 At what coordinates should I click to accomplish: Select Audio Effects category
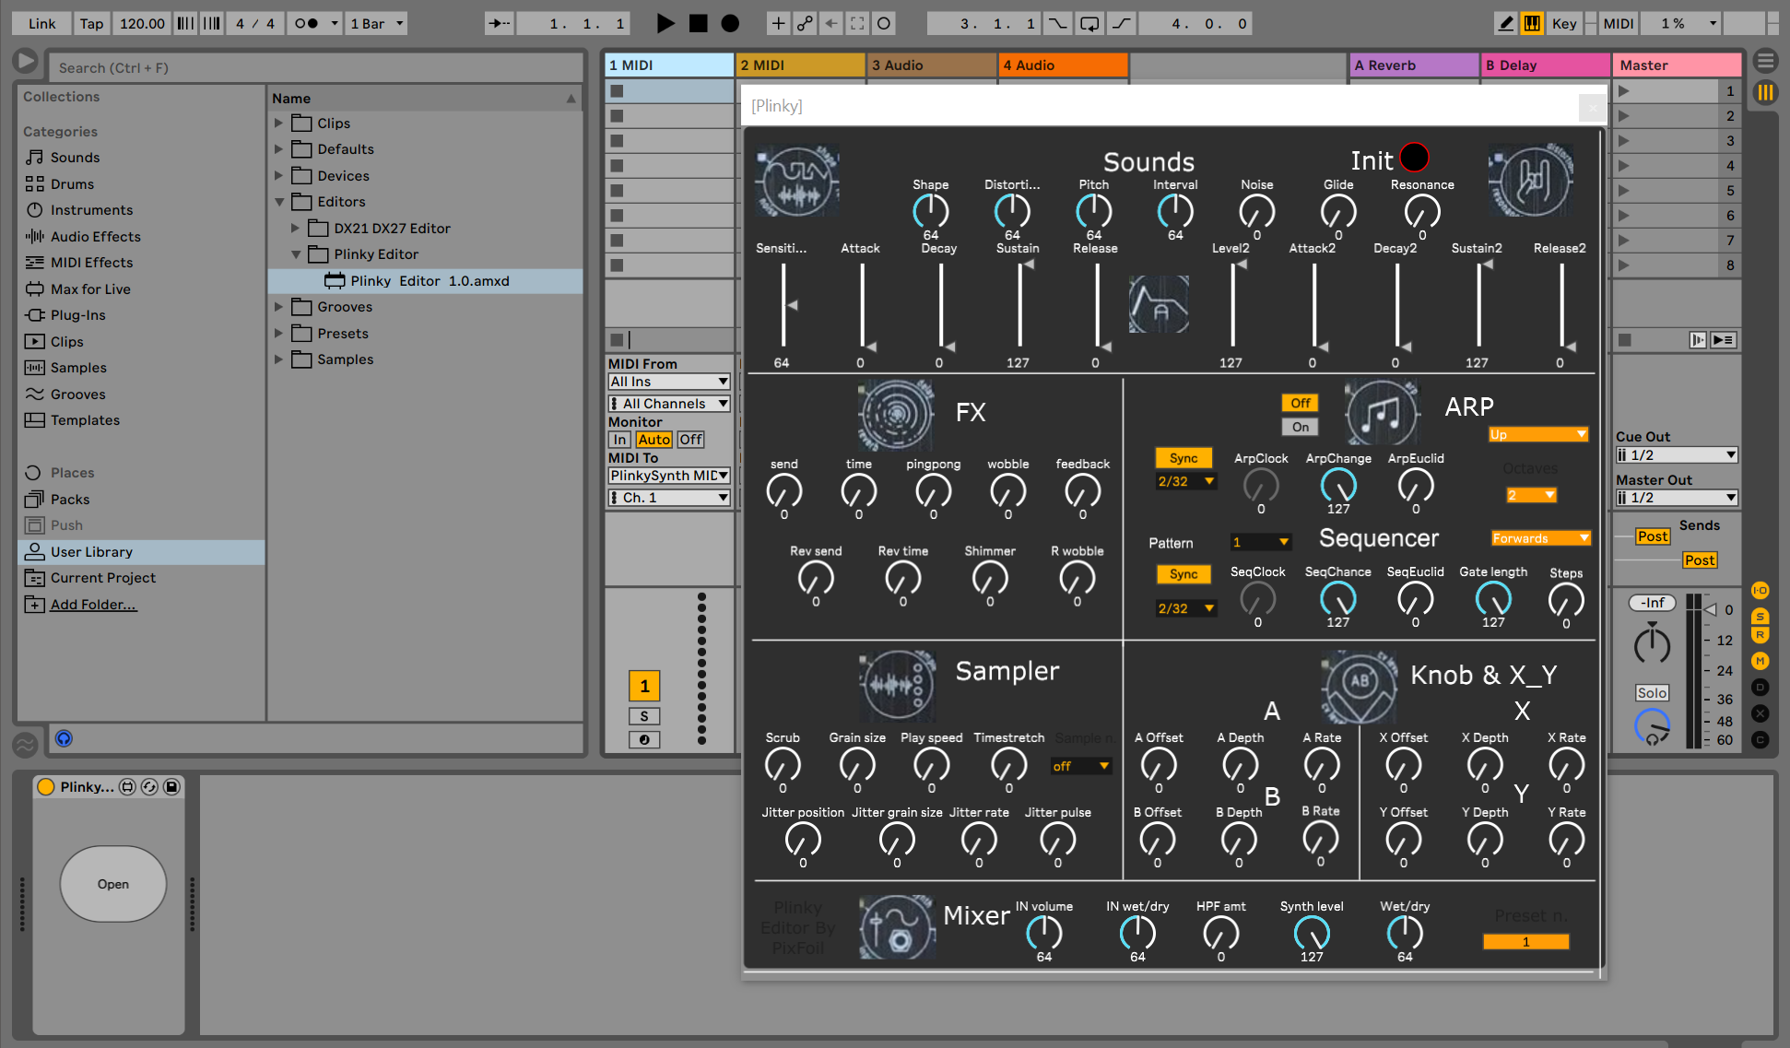[x=95, y=237]
